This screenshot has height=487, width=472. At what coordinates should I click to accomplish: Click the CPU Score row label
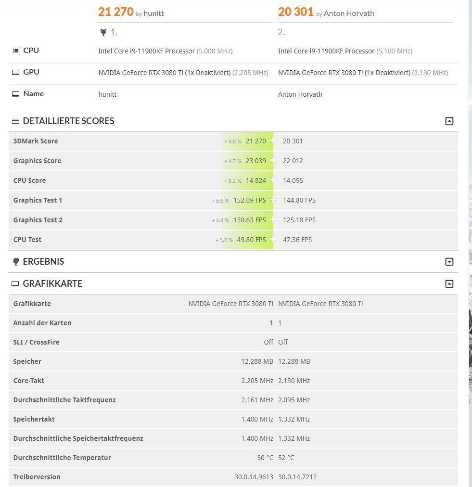pos(29,180)
